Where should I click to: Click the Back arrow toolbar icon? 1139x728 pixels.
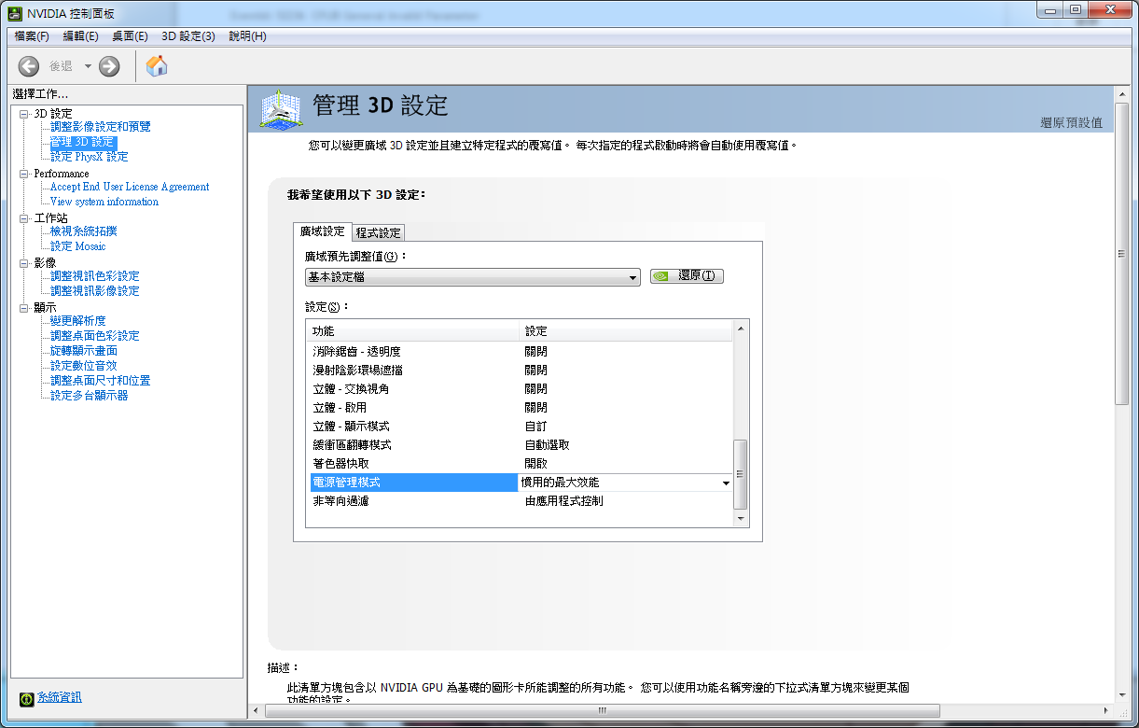point(29,66)
